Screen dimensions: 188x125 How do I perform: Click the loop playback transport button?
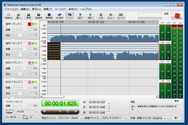[68, 111]
